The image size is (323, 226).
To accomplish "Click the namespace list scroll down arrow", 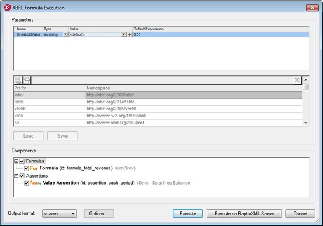I will (x=305, y=123).
